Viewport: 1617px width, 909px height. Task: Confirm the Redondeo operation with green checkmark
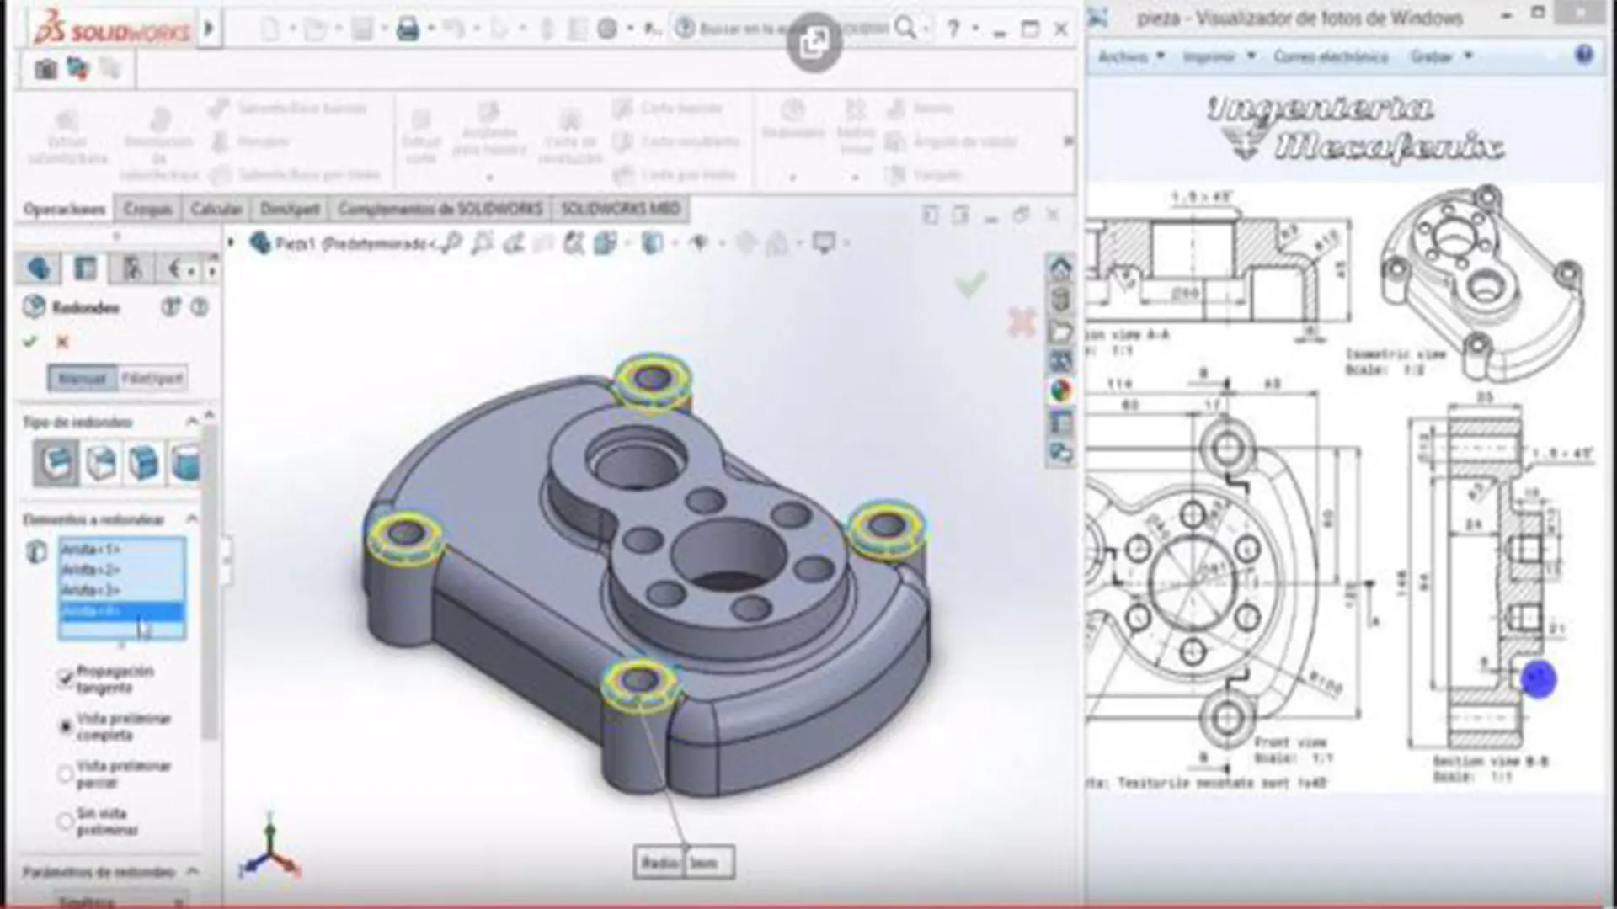coord(31,342)
